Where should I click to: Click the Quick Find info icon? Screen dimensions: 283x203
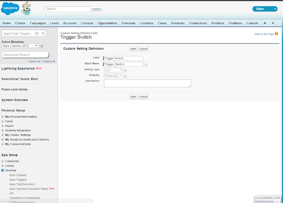coord(37,34)
